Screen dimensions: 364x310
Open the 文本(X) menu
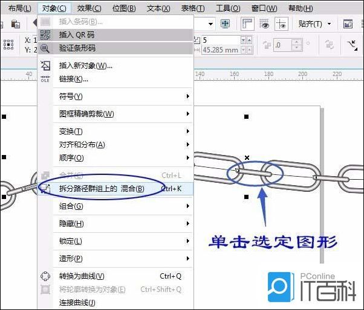pyautogui.click(x=158, y=8)
